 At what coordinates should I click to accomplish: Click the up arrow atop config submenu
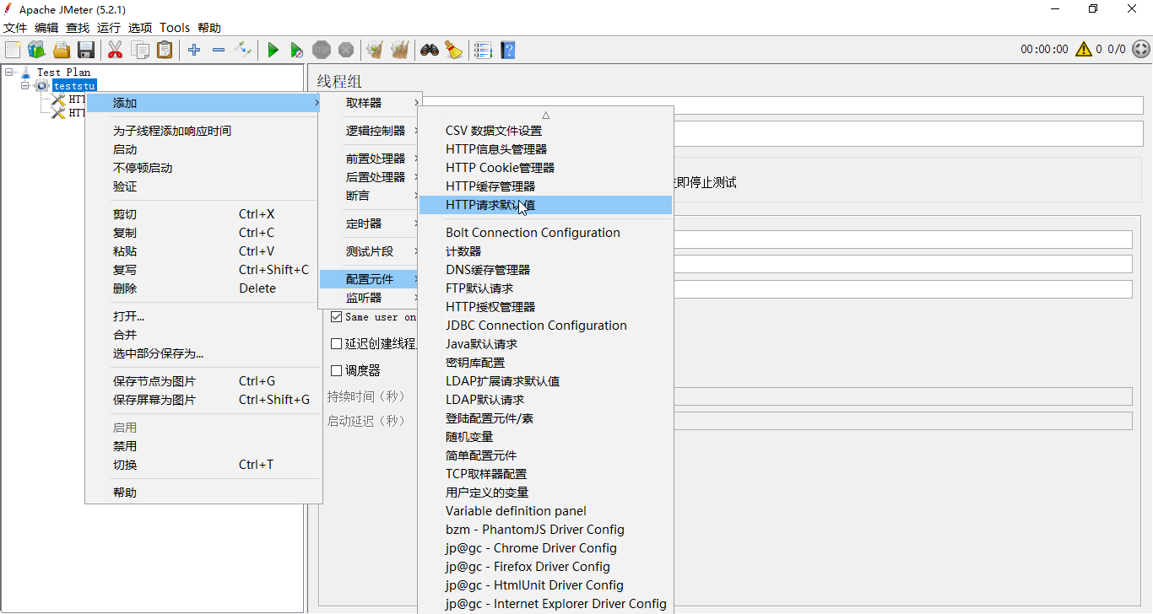tap(545, 114)
